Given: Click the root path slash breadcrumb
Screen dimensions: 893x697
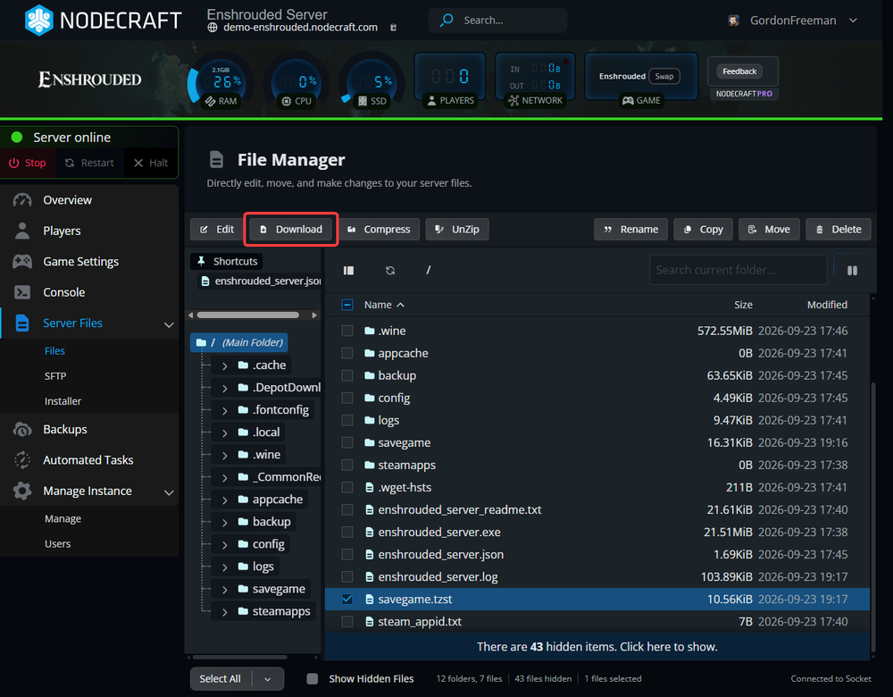Looking at the screenshot, I should point(429,270).
